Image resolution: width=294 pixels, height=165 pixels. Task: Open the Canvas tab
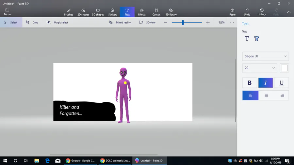[156, 12]
